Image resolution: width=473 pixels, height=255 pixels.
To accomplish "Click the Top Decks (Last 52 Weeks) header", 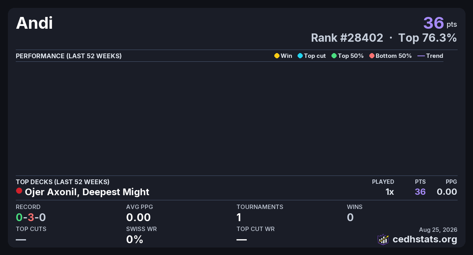I will click(x=63, y=182).
